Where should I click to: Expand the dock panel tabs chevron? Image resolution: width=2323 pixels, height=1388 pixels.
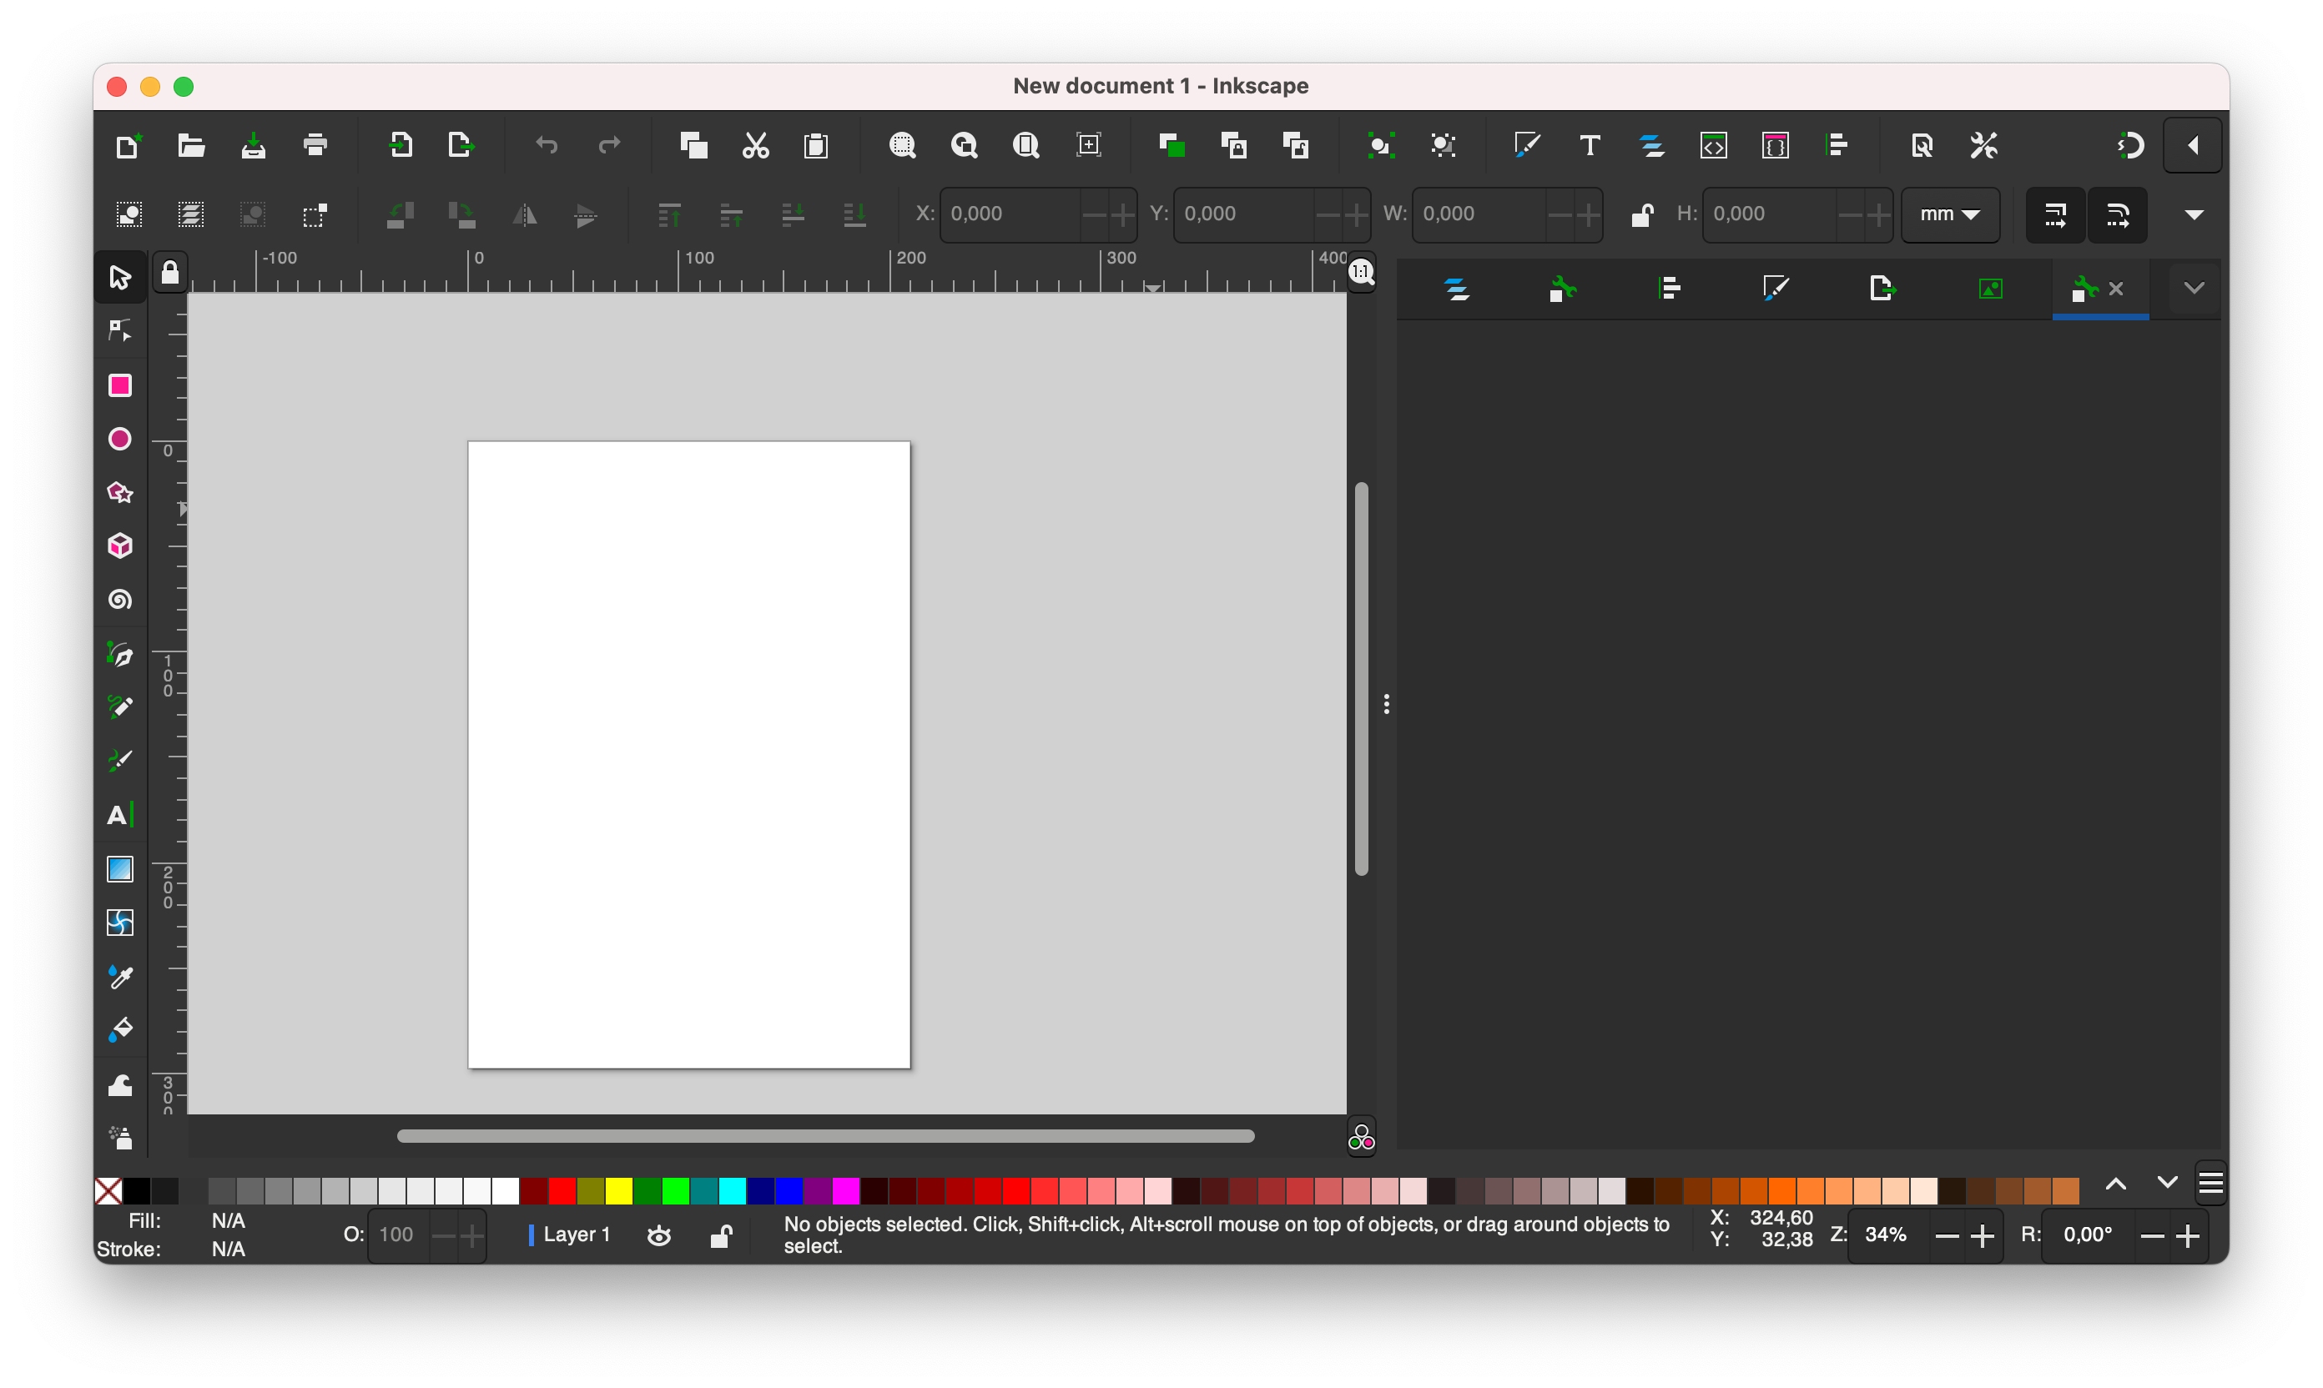pyautogui.click(x=2194, y=288)
